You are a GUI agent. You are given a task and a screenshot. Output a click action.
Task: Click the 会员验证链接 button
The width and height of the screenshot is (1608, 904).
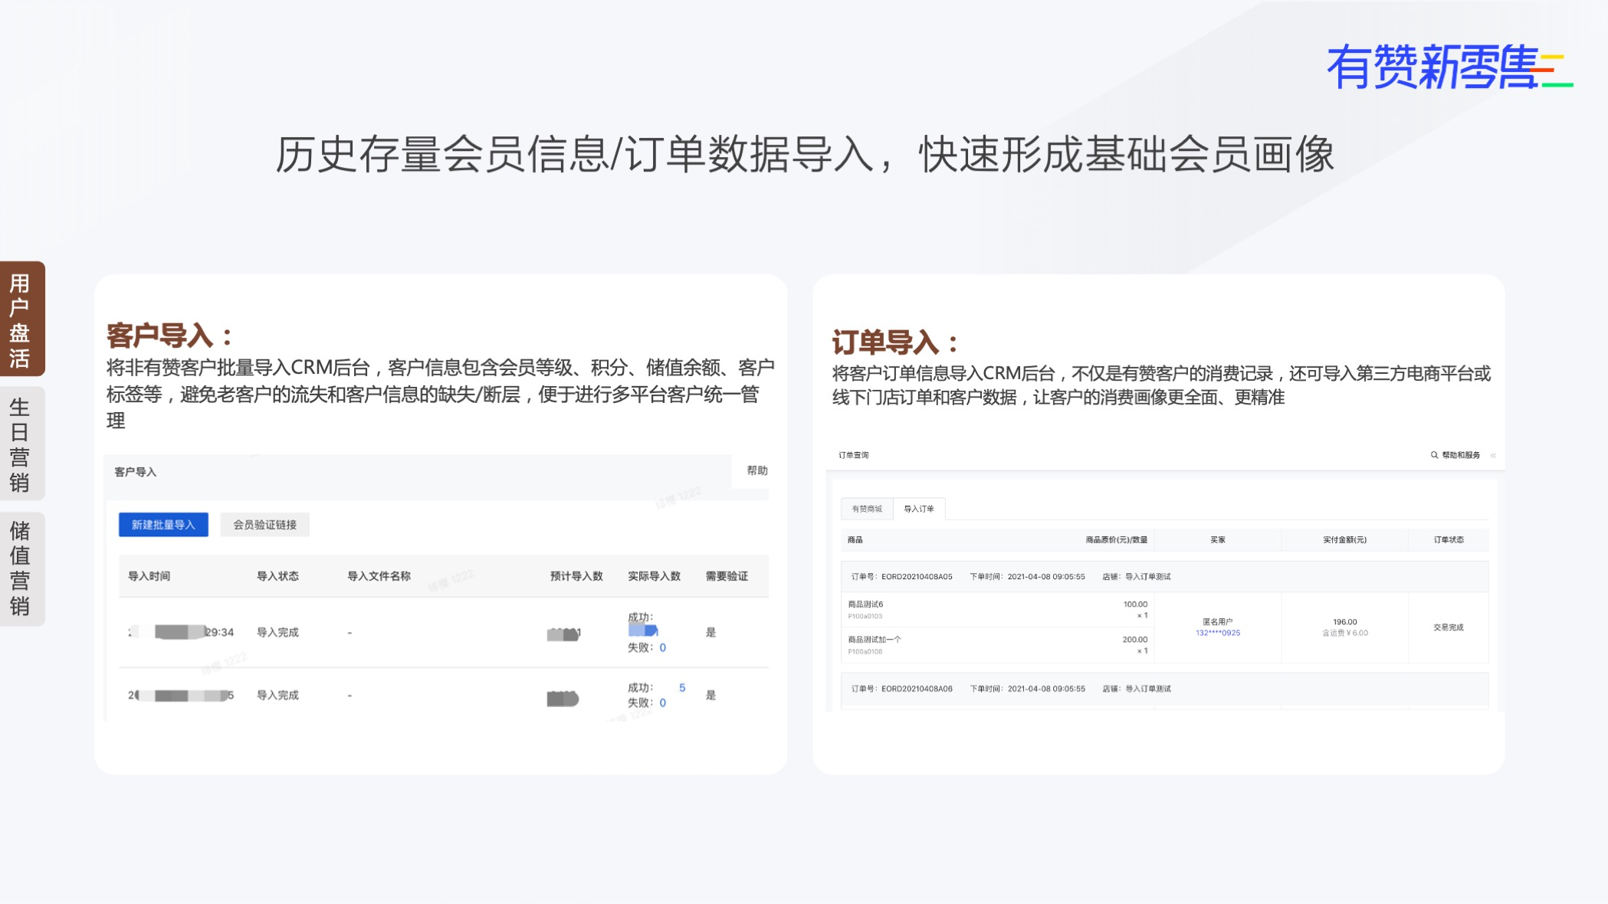point(265,525)
